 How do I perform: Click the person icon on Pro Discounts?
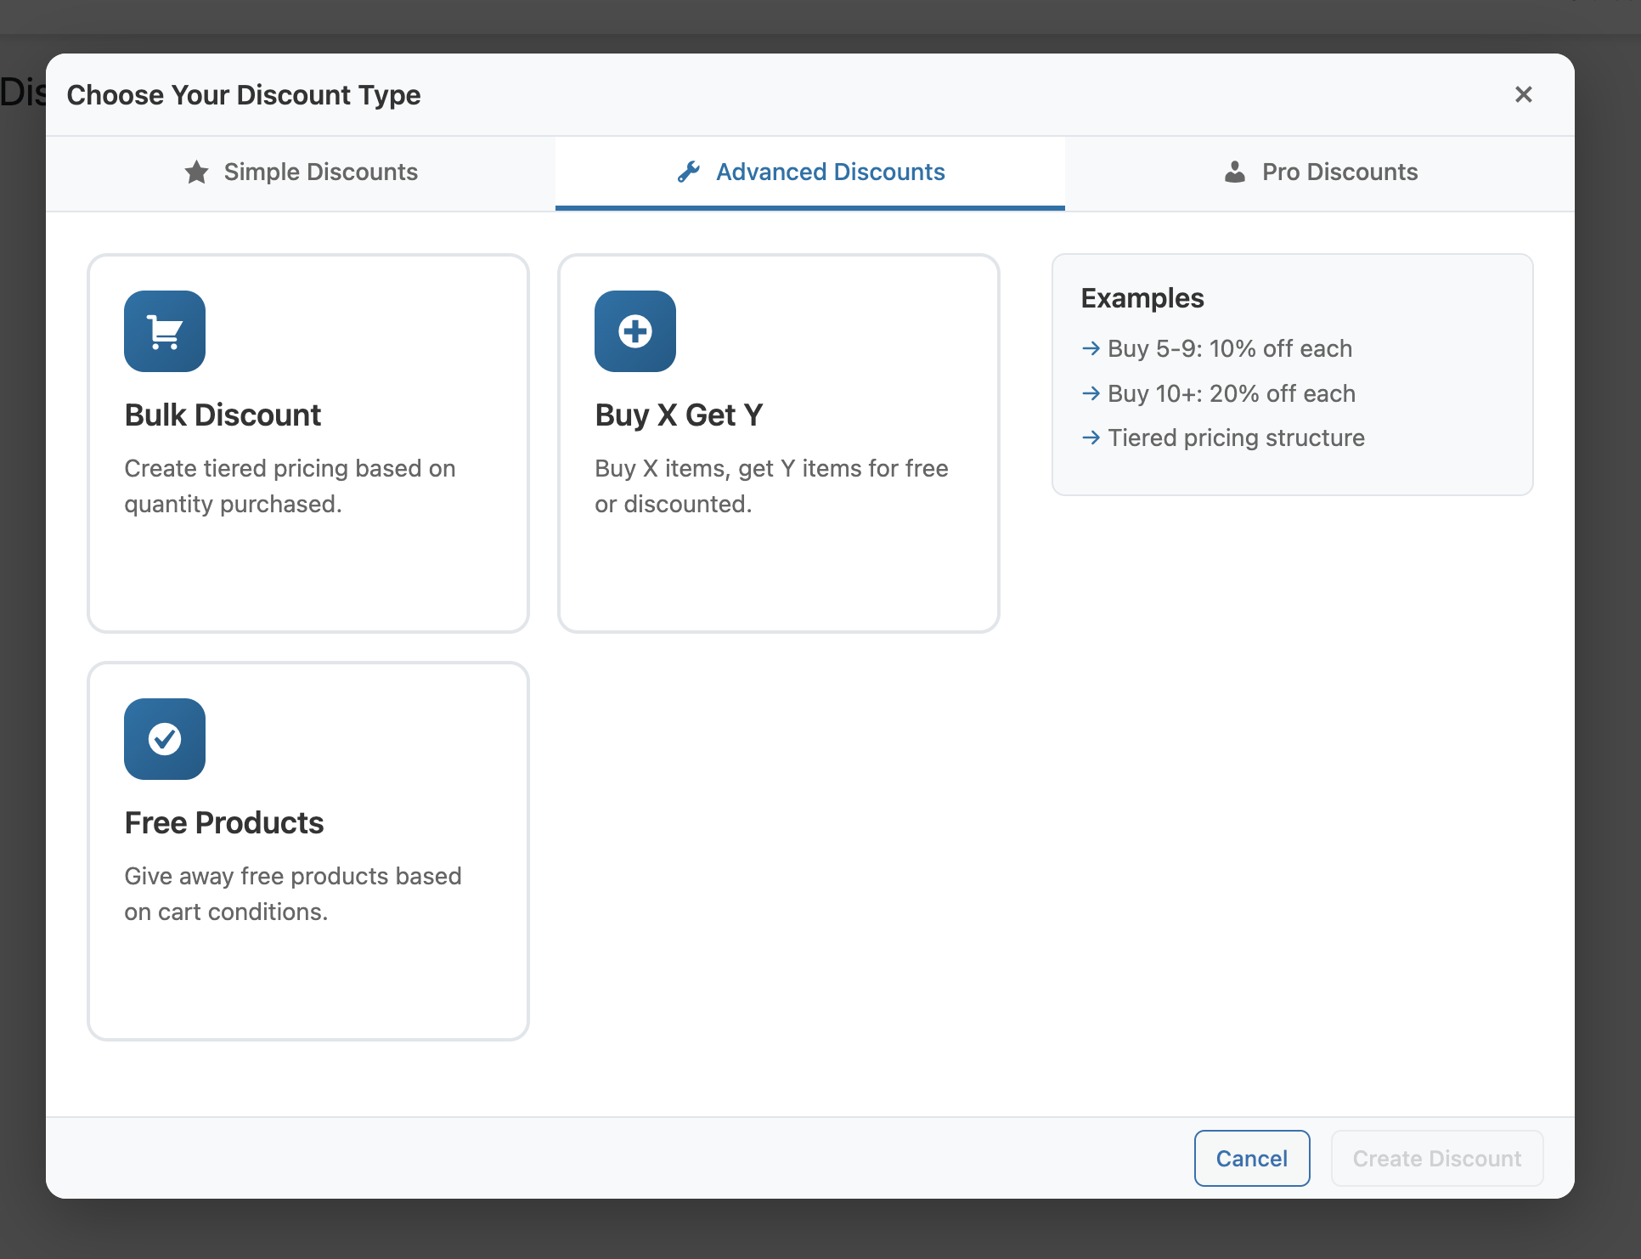[1234, 172]
